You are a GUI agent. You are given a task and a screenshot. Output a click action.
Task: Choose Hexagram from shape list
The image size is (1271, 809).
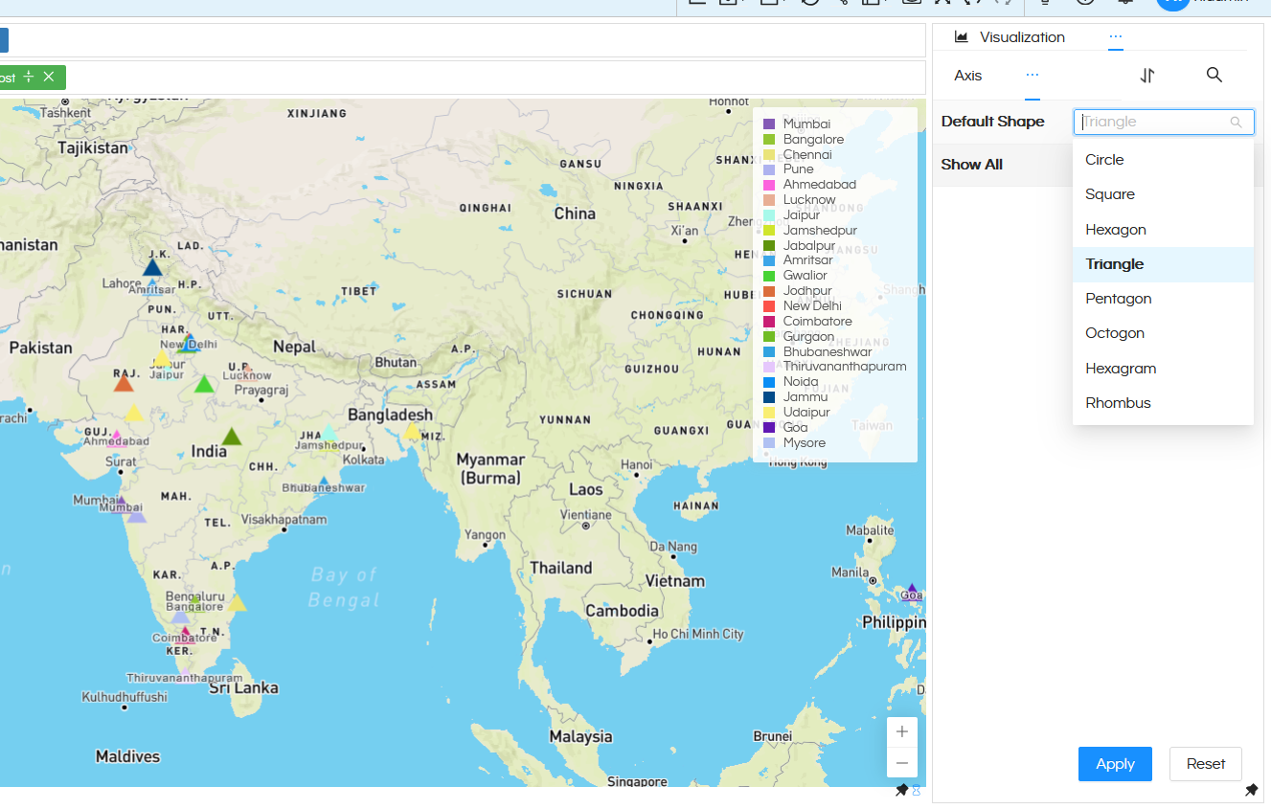click(1163, 369)
